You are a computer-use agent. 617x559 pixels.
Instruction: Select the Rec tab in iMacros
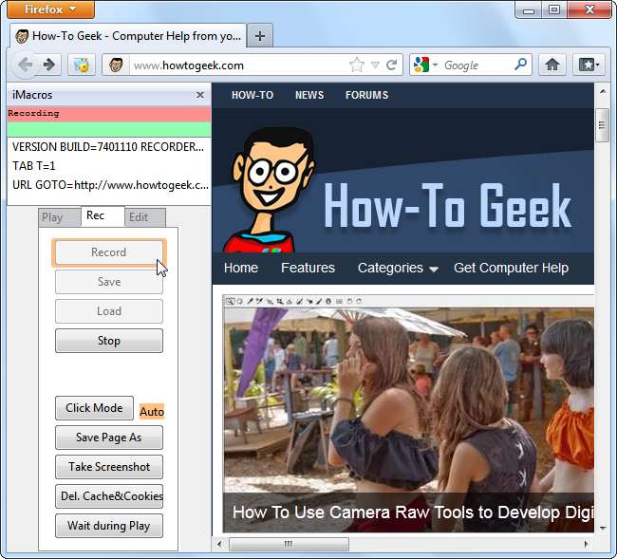[x=103, y=216]
